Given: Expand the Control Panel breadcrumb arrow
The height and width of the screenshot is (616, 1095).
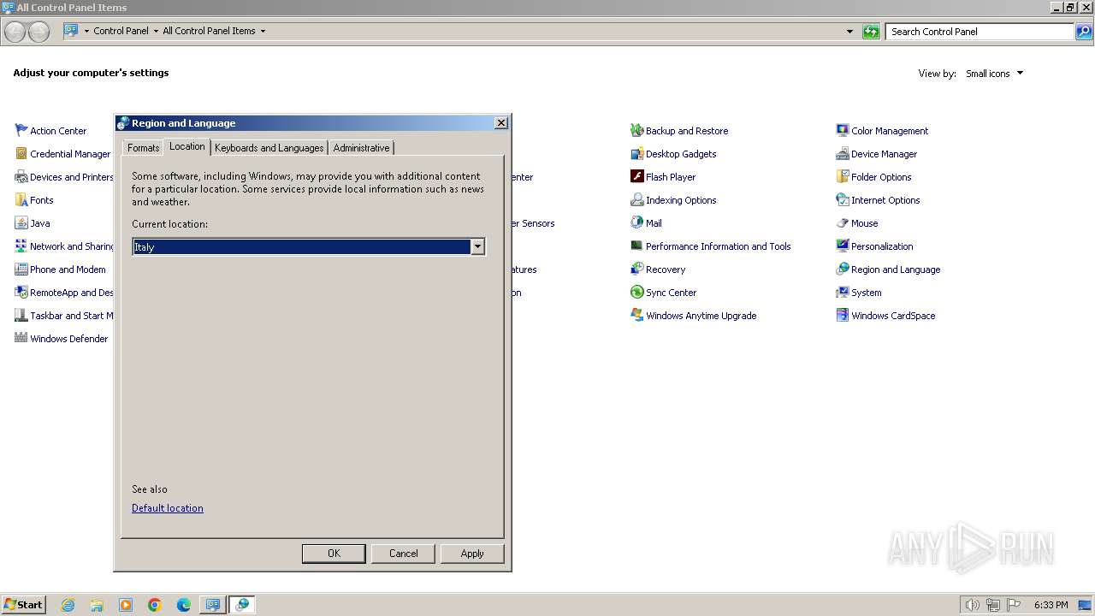Looking at the screenshot, I should [156, 31].
